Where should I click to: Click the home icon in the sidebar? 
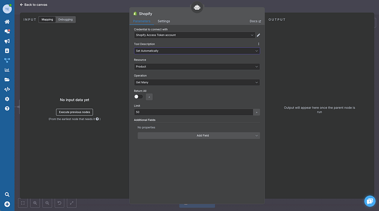[7, 22]
